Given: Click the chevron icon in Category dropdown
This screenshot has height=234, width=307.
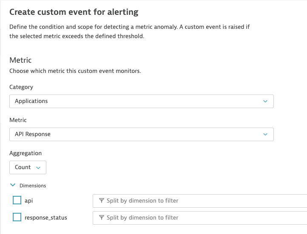Looking at the screenshot, I should 265,101.
